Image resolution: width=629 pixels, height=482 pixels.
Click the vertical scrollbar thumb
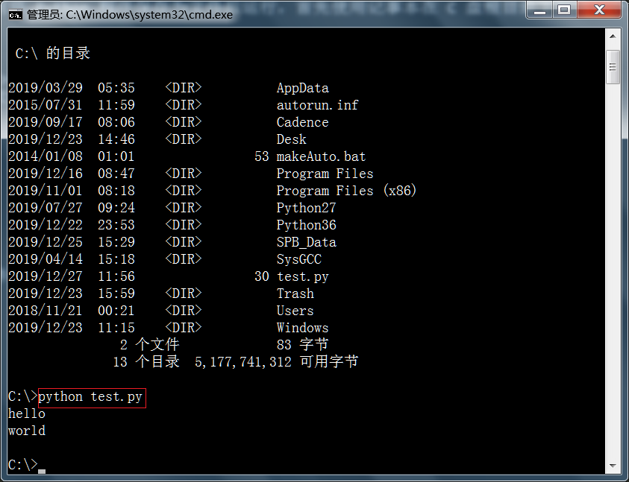click(613, 67)
